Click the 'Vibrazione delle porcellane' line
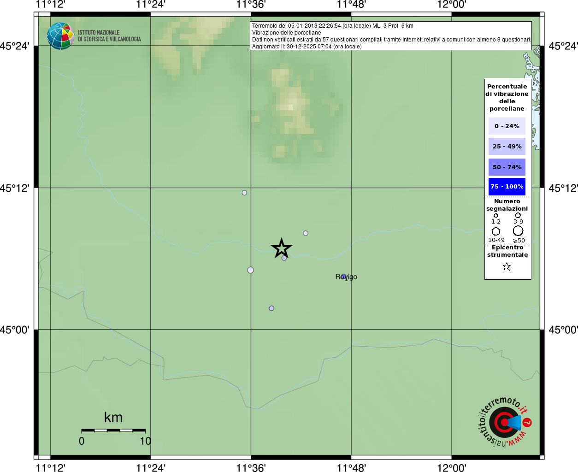Image resolution: width=578 pixels, height=472 pixels. [x=287, y=33]
